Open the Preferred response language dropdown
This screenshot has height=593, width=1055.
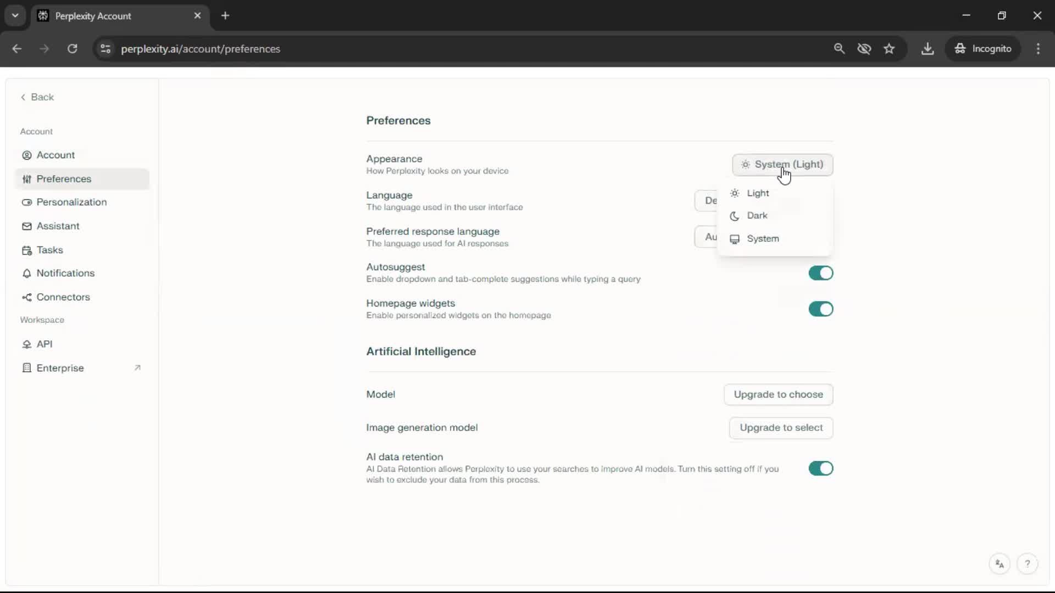pyautogui.click(x=706, y=237)
